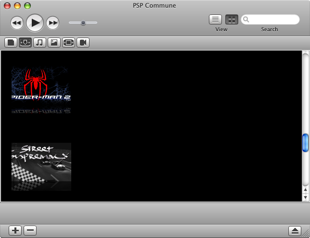Switch to list view
Image resolution: width=310 pixels, height=238 pixels.
click(215, 19)
